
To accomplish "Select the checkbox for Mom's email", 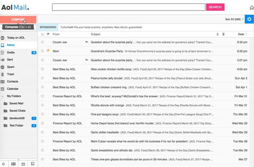I will 42,51.
